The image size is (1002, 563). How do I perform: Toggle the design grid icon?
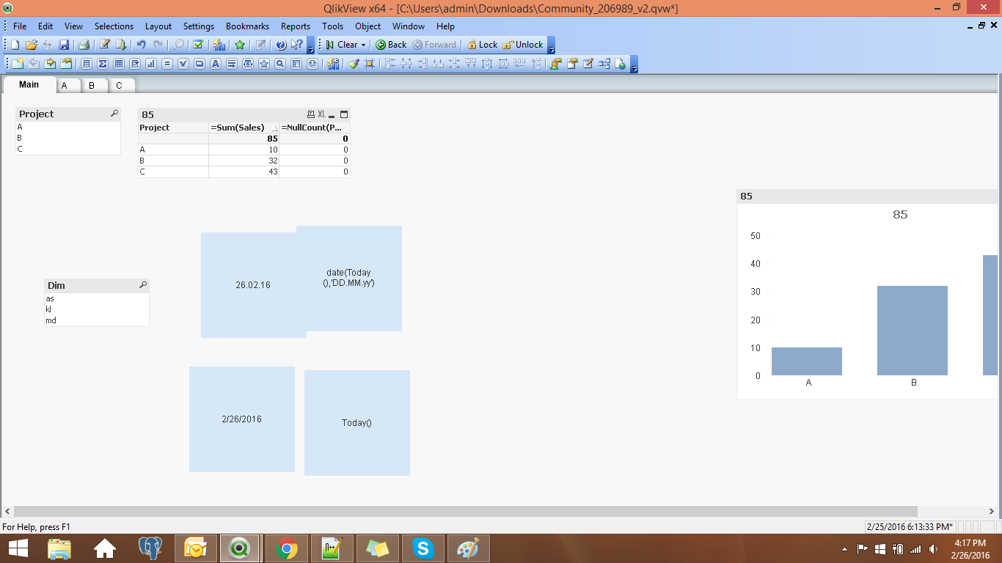370,64
